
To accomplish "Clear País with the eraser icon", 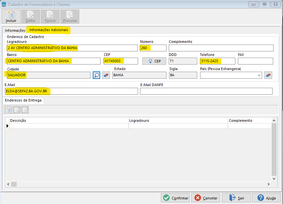I will click(268, 75).
